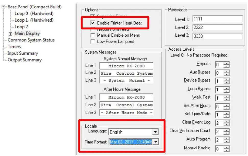This screenshot has width=248, height=156.
Task: Enable Low Power Lamptest checkbox
Action: pyautogui.click(x=93, y=41)
